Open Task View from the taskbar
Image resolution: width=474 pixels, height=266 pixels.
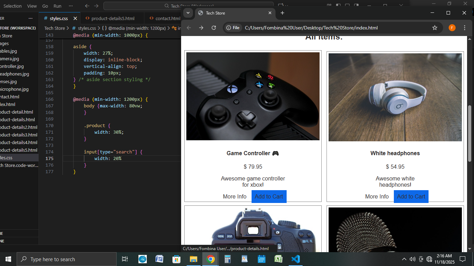coord(125,259)
